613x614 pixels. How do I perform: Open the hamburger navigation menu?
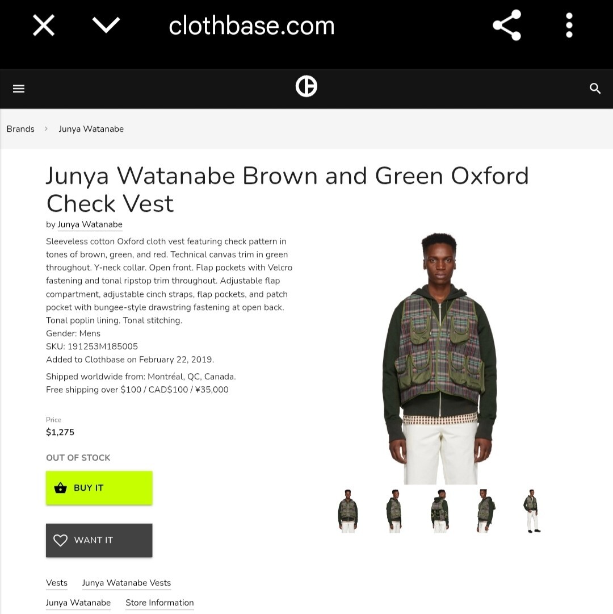point(19,89)
